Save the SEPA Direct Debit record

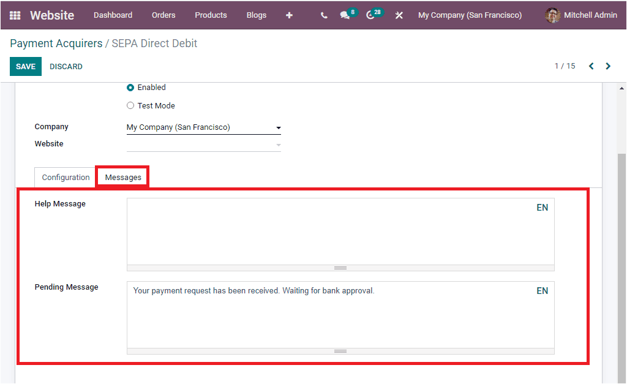tap(25, 66)
